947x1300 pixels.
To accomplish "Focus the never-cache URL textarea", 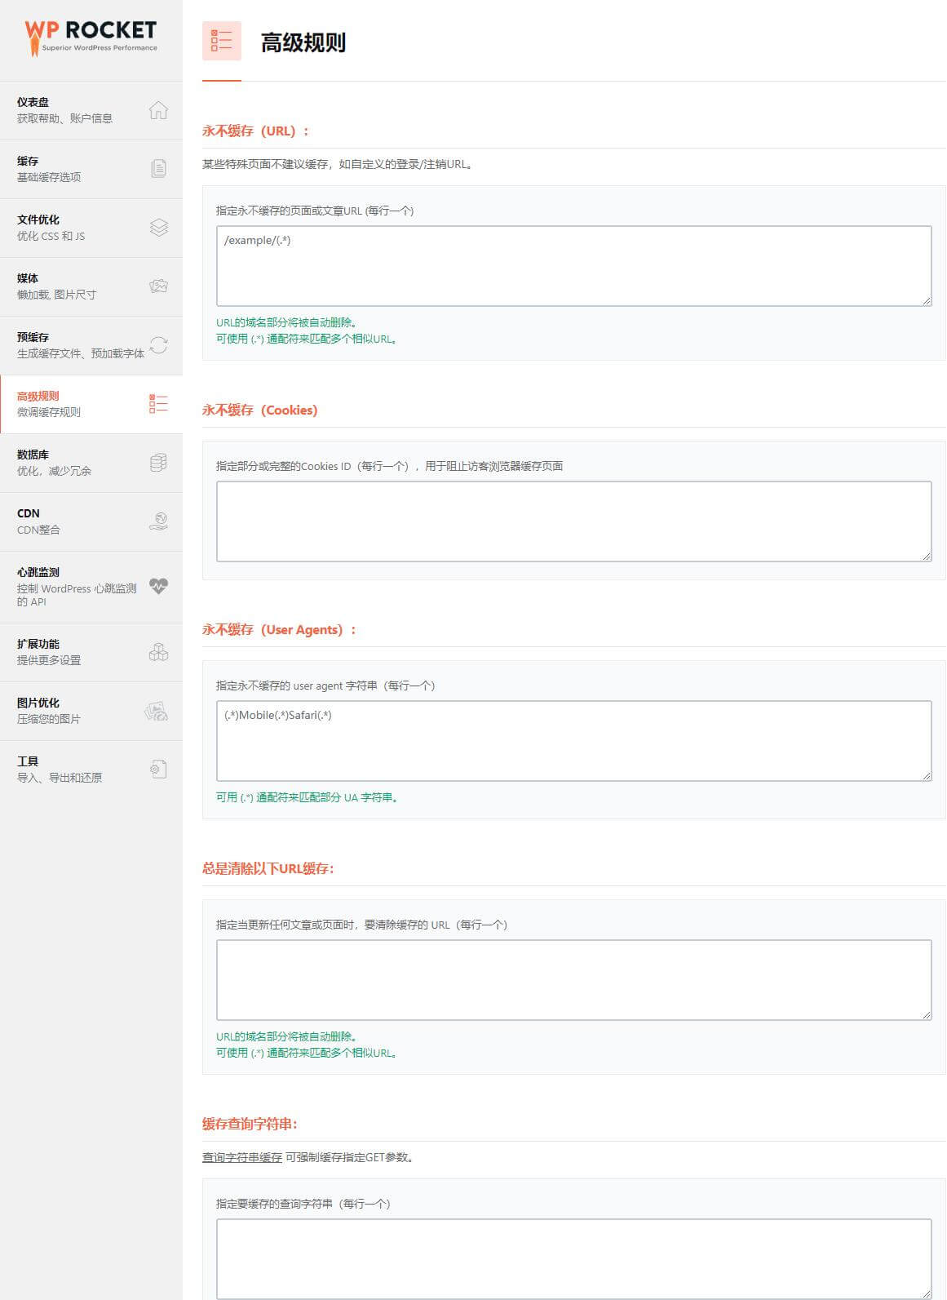I will (573, 266).
